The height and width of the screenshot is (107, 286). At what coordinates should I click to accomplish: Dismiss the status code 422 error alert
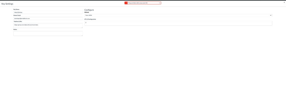coord(159,3)
